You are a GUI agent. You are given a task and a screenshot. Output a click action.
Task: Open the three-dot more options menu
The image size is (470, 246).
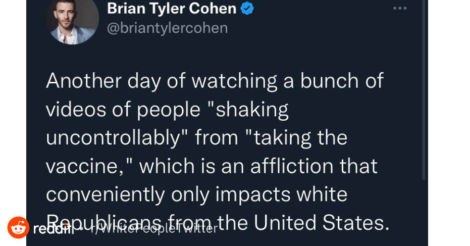coord(400,9)
